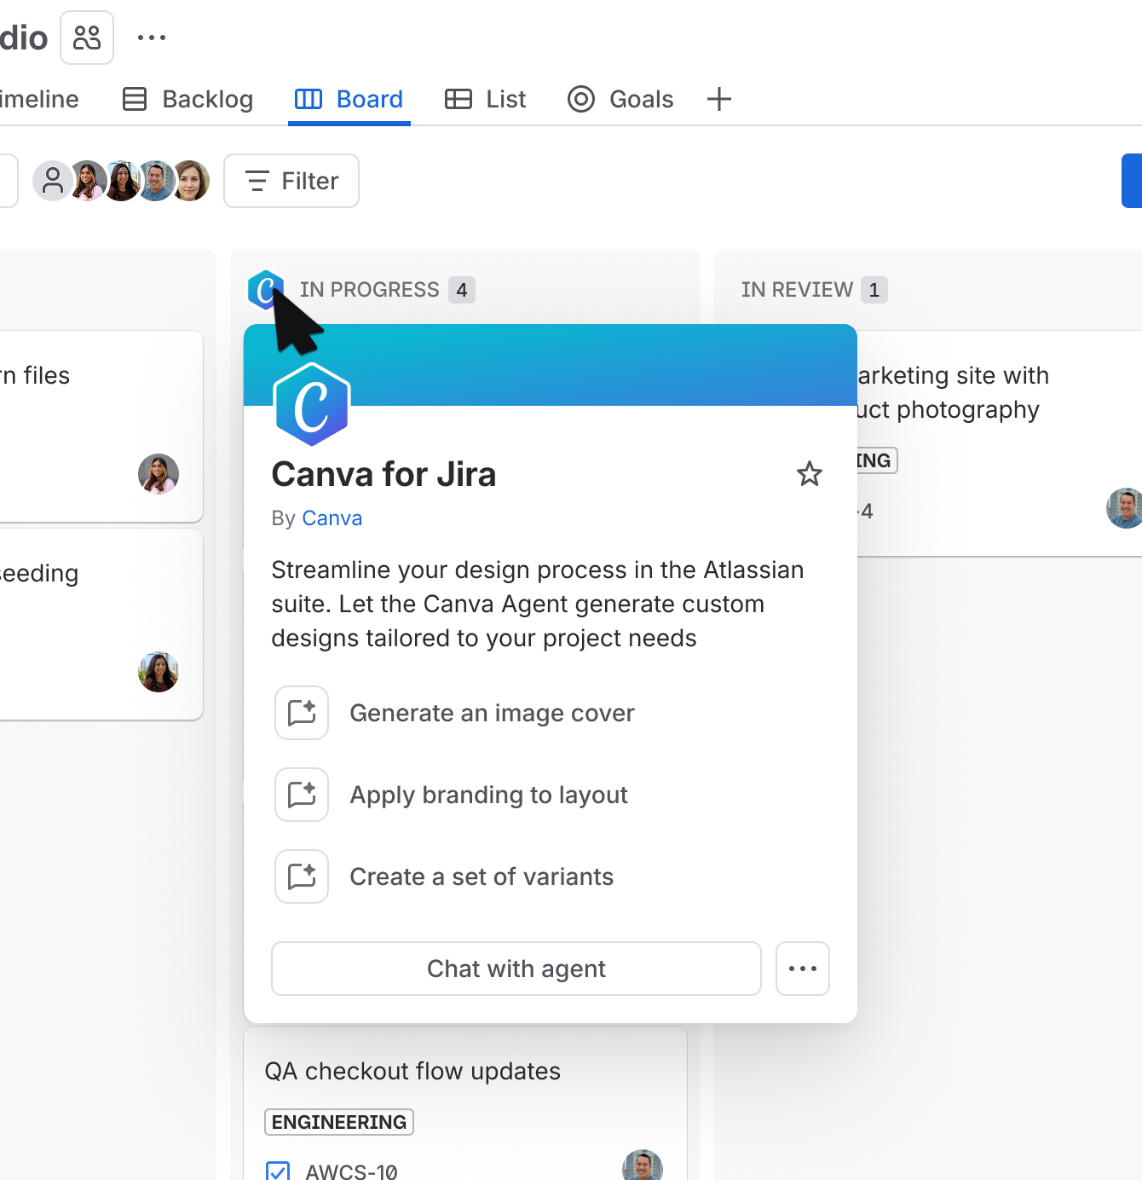Image resolution: width=1142 pixels, height=1180 pixels.
Task: Click assignee avatar on QA checkout card
Action: (643, 1166)
